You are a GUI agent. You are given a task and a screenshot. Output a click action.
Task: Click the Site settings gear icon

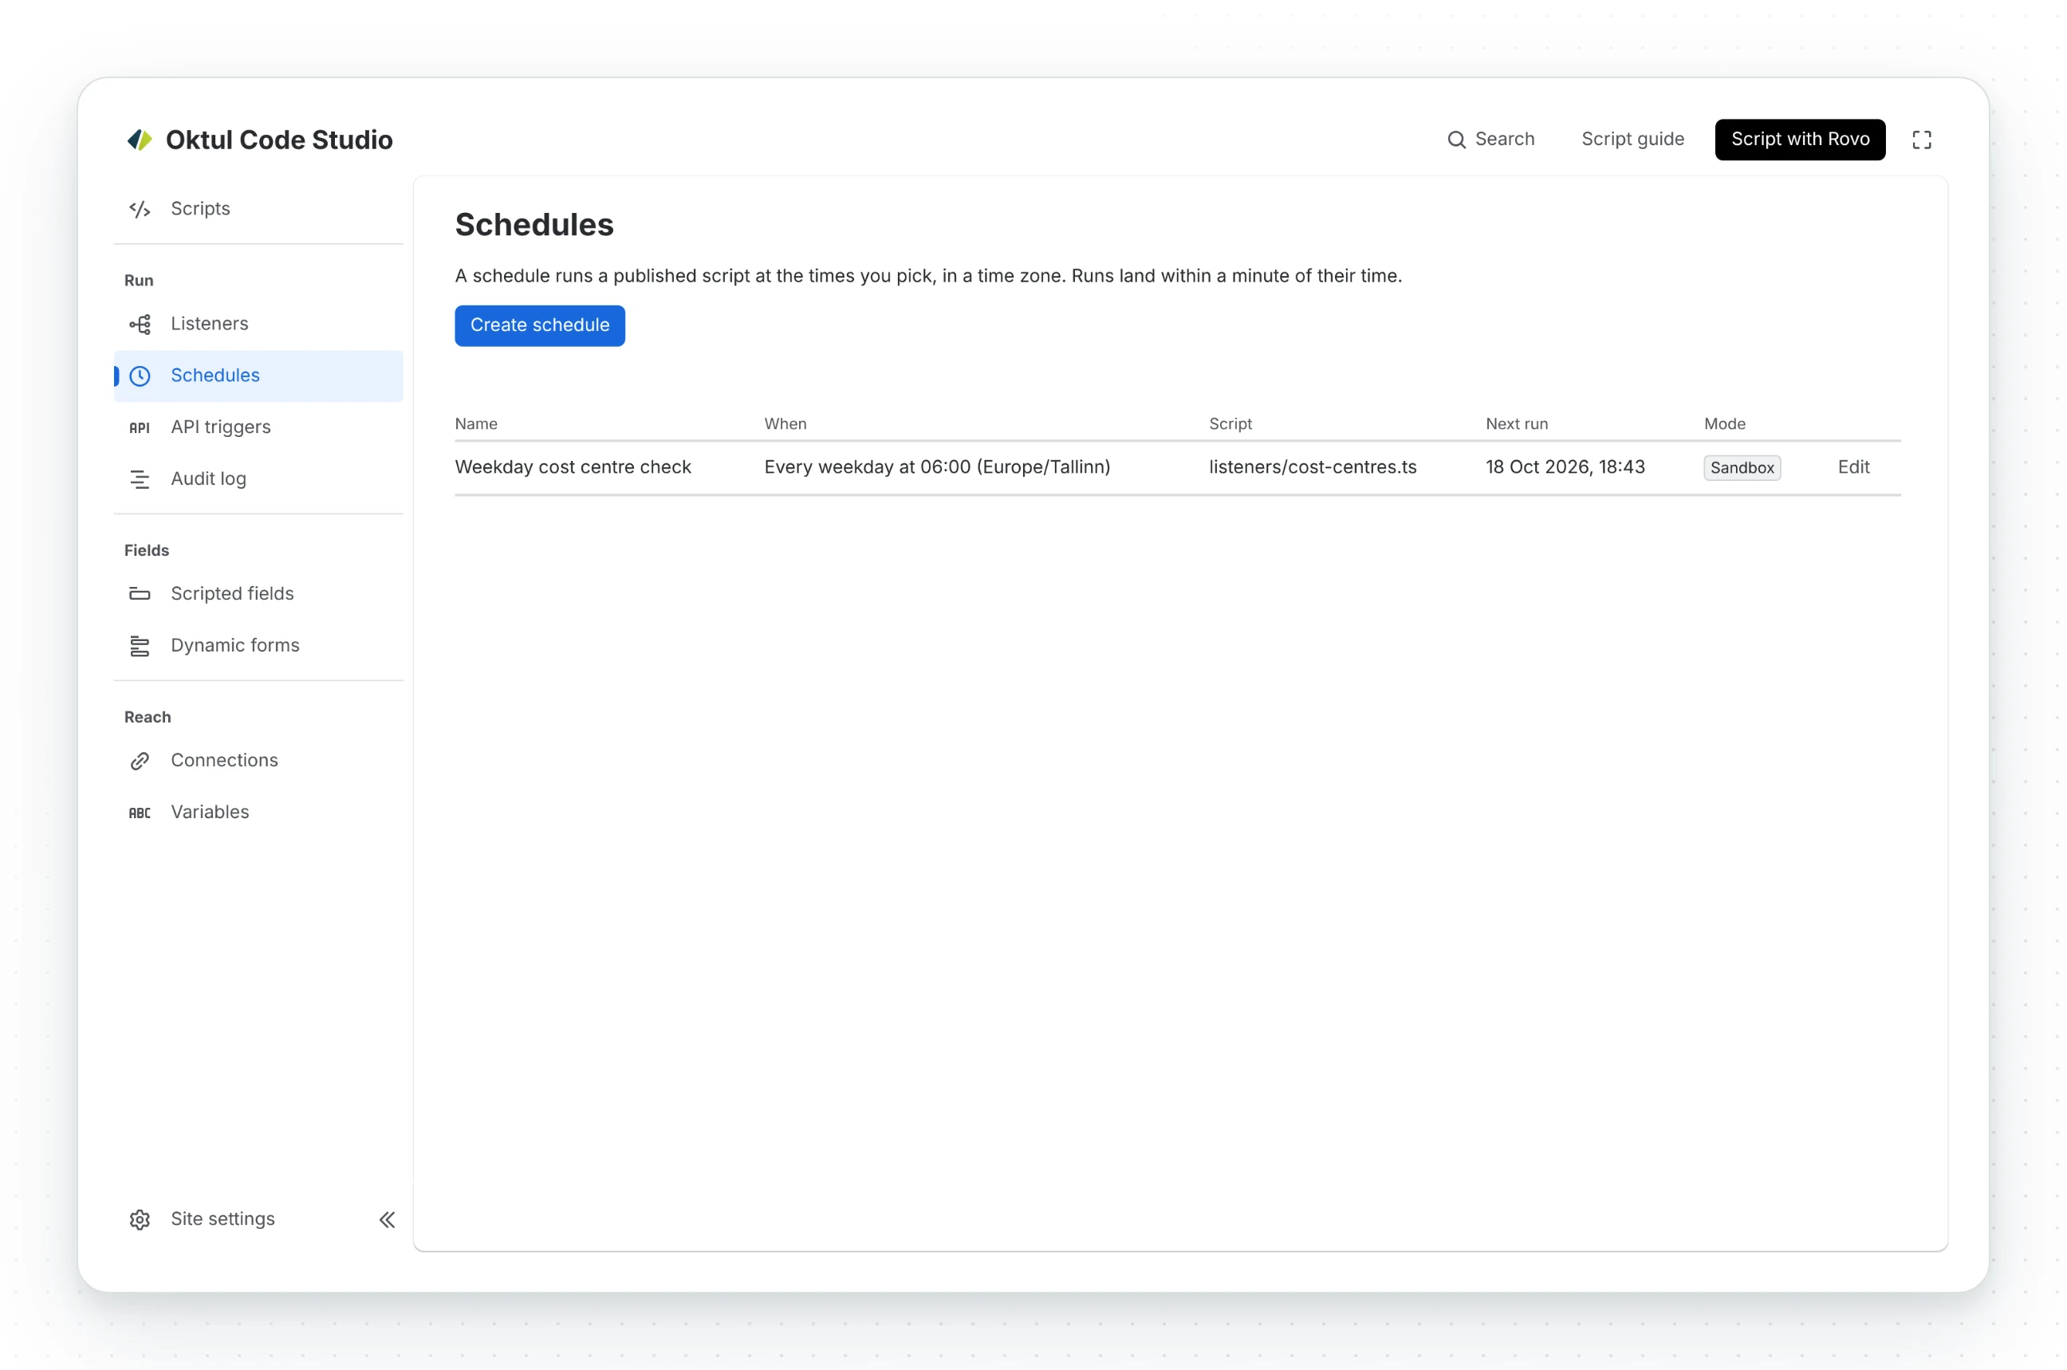140,1218
